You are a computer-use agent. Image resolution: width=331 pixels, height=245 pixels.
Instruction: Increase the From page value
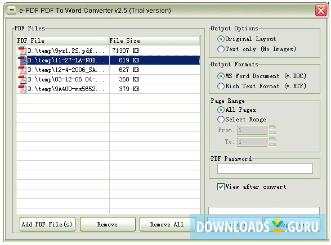272,128
